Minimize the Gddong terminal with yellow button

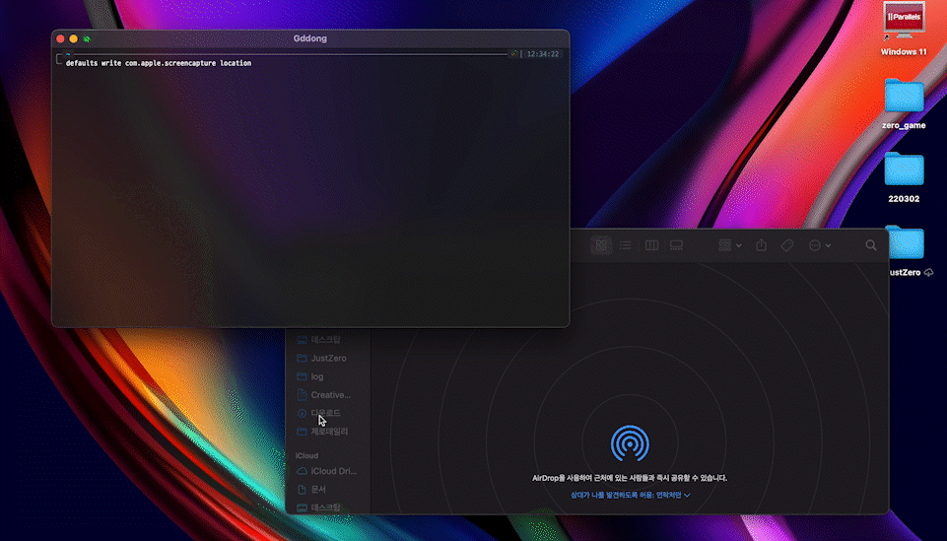(74, 38)
